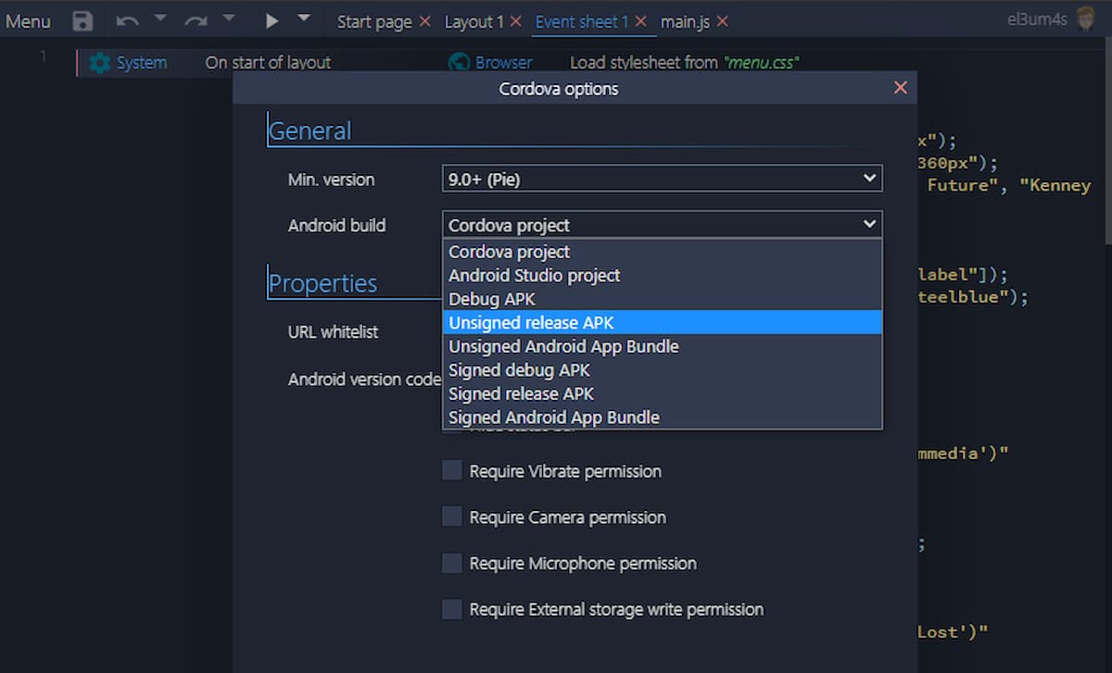Enable Require Camera permission checkbox

pos(452,517)
